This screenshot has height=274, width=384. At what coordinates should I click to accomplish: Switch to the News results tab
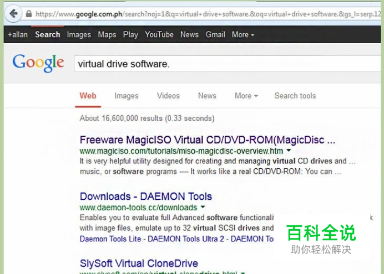(207, 96)
